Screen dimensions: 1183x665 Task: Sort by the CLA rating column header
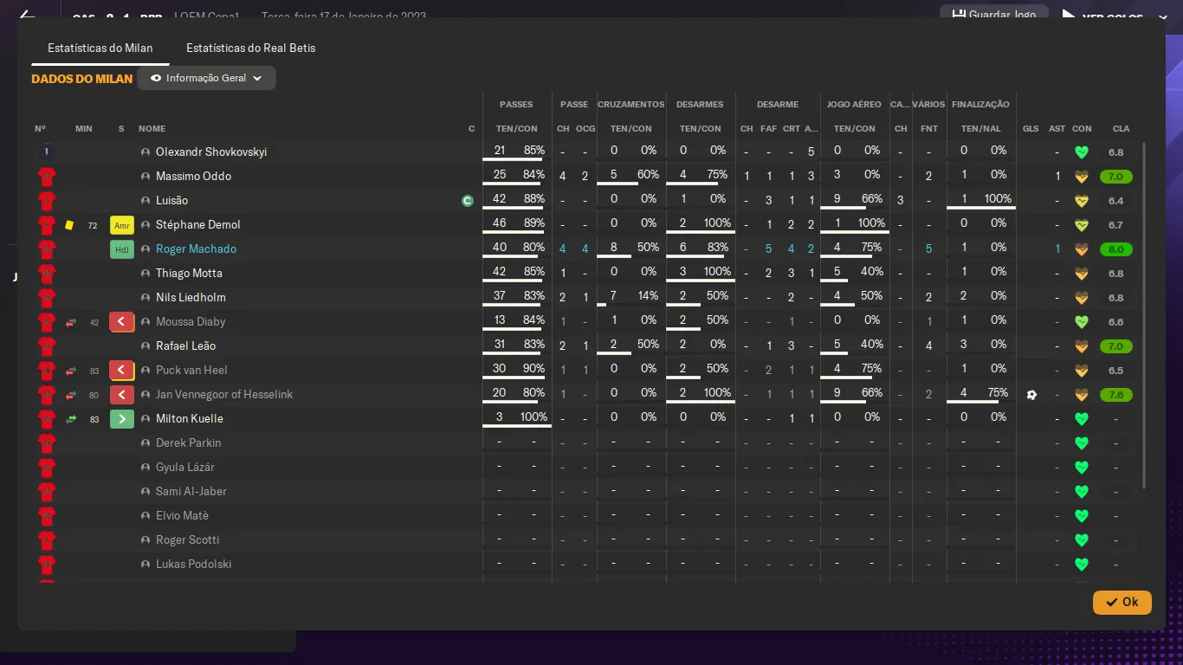click(1121, 128)
